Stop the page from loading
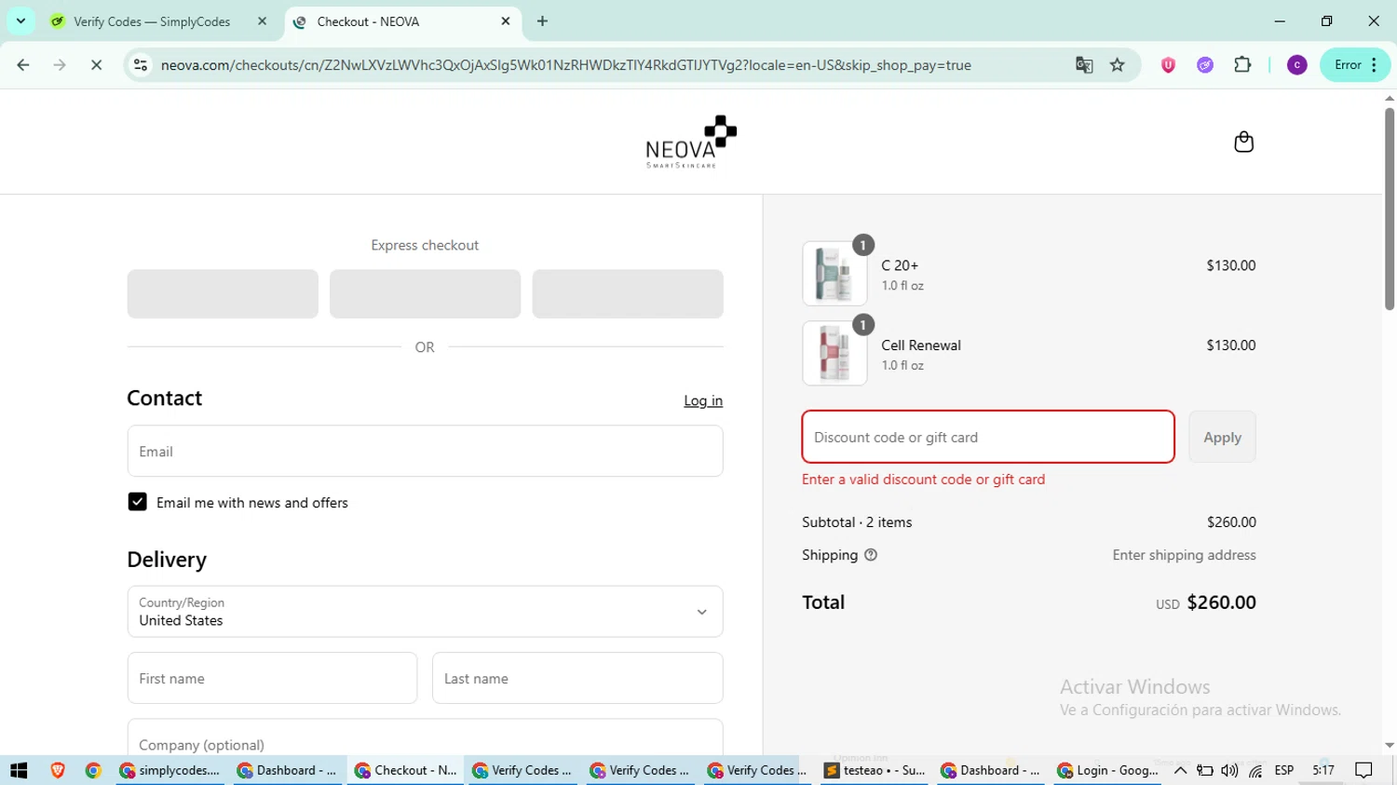 coord(96,65)
